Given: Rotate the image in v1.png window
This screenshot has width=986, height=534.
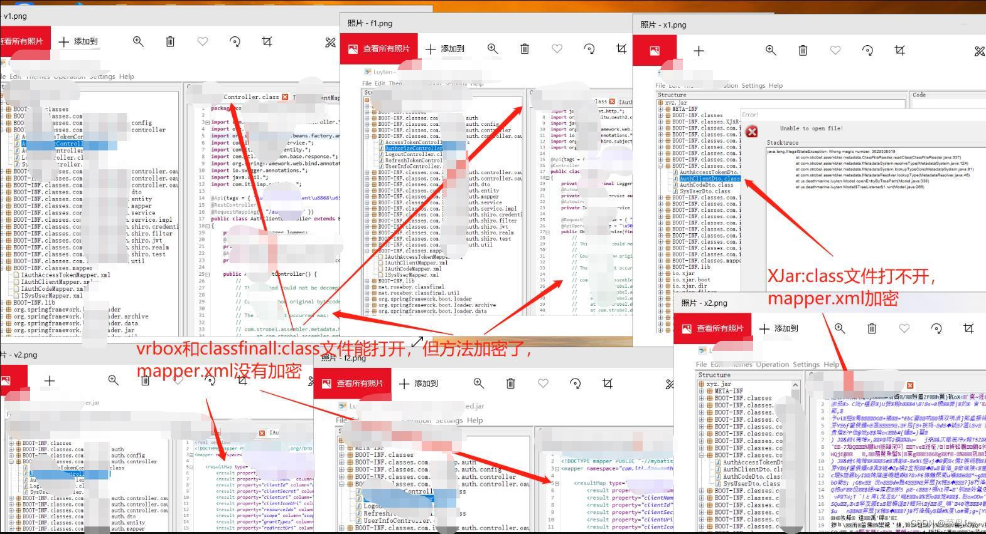Looking at the screenshot, I should (235, 41).
